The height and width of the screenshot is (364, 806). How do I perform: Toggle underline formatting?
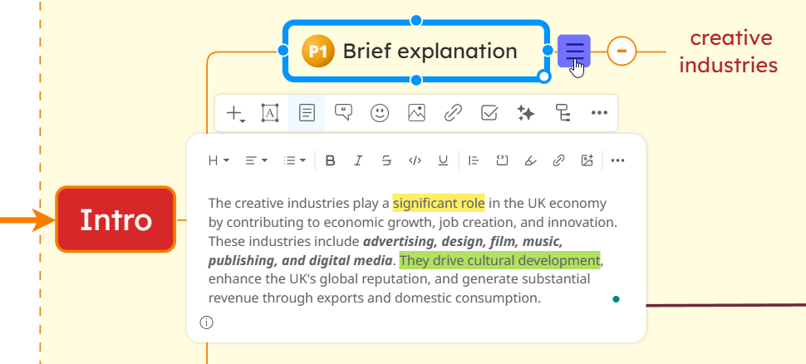[443, 161]
